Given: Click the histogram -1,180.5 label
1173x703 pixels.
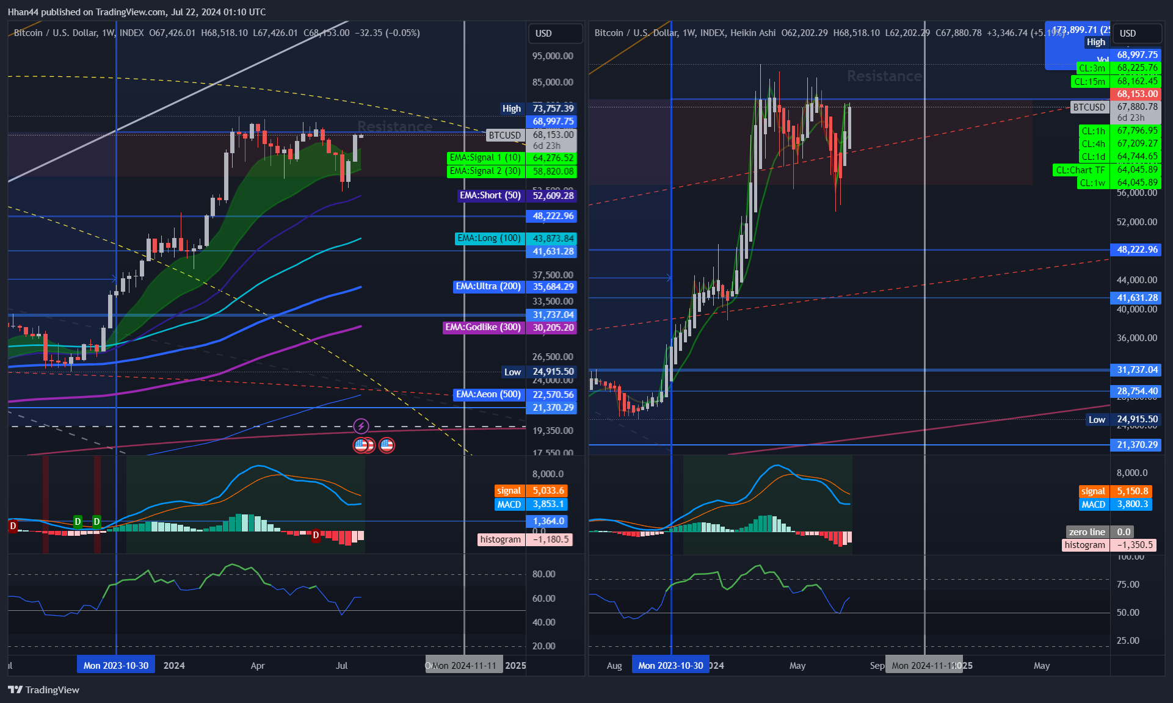Looking at the screenshot, I should coord(525,539).
